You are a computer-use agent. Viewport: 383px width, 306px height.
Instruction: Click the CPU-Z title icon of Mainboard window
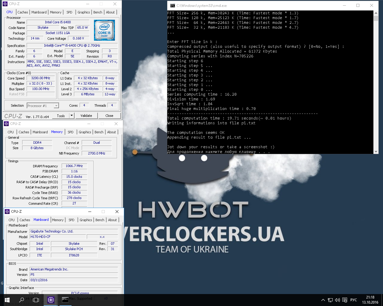pos(7,212)
